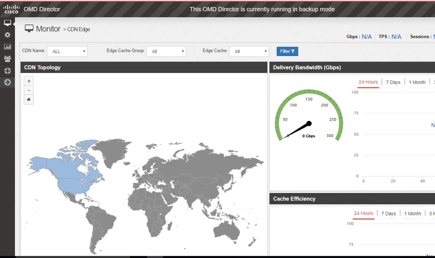Viewport: 435px width, 258px height.
Task: Click the Reports bar-chart icon in sidebar
Action: 8,47
